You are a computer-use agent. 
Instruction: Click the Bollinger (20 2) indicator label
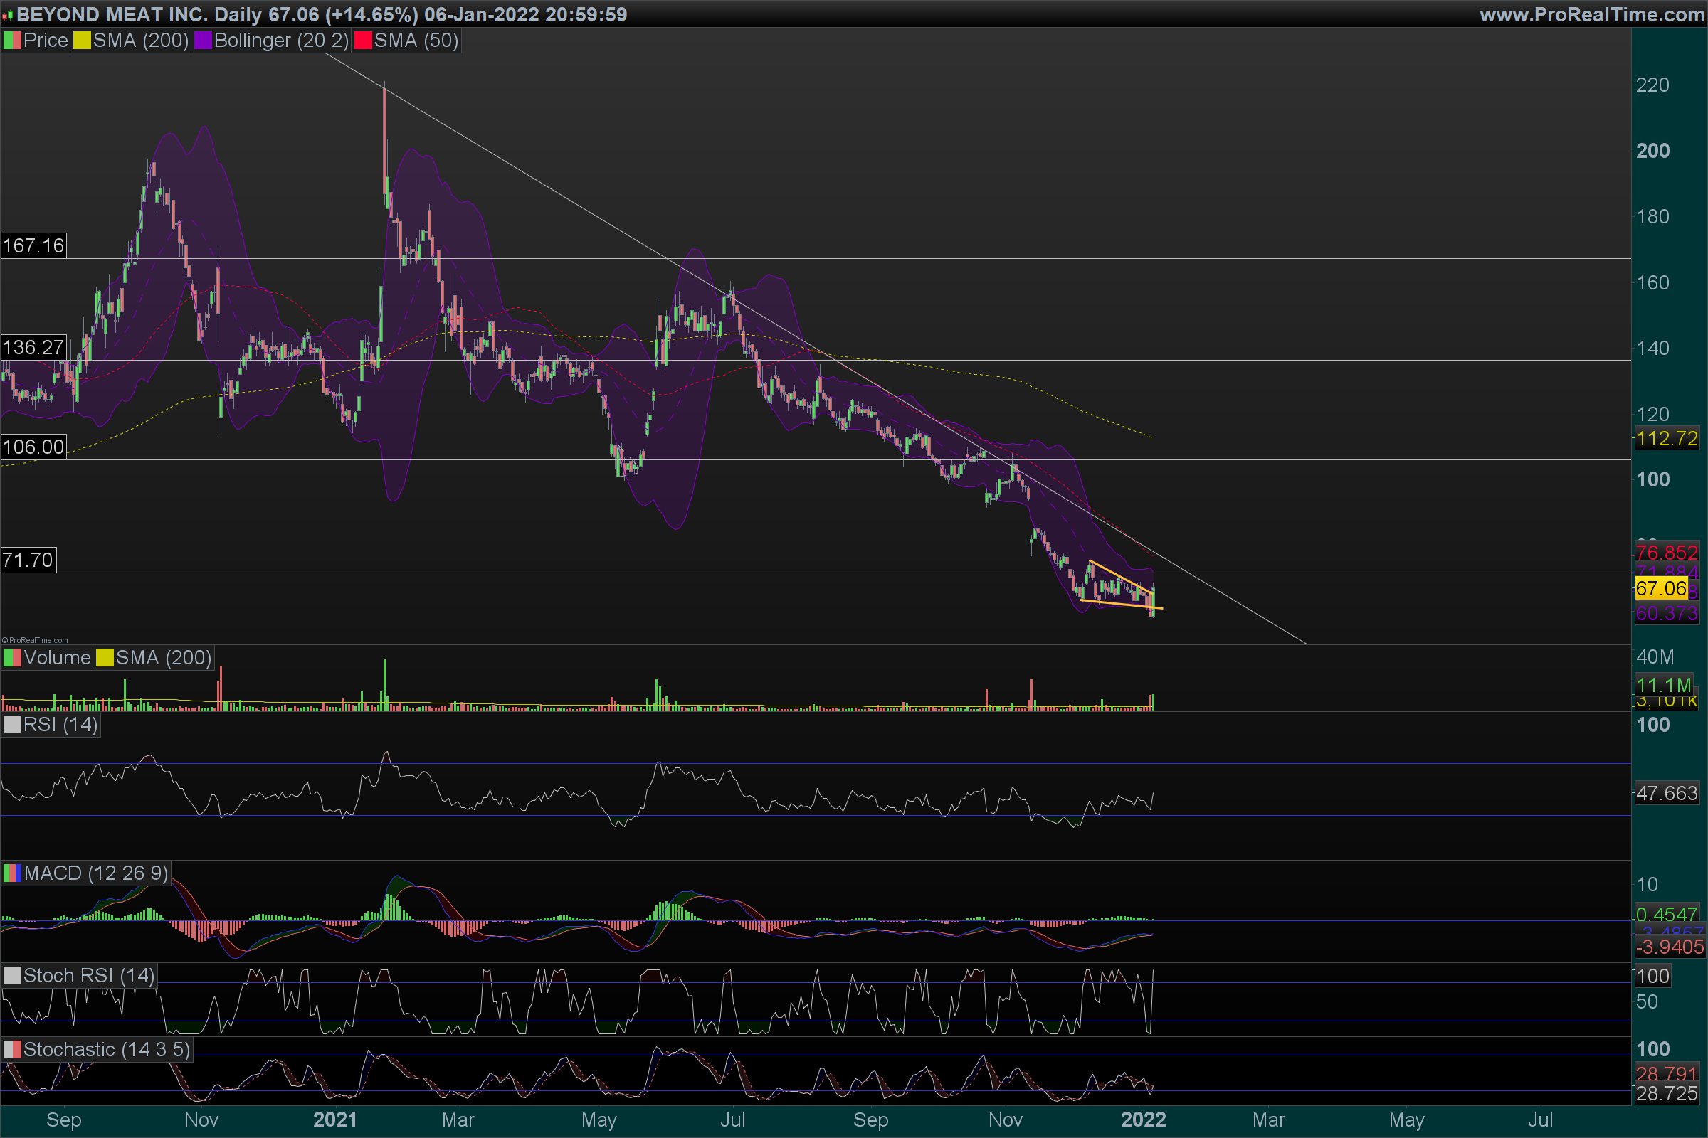281,41
